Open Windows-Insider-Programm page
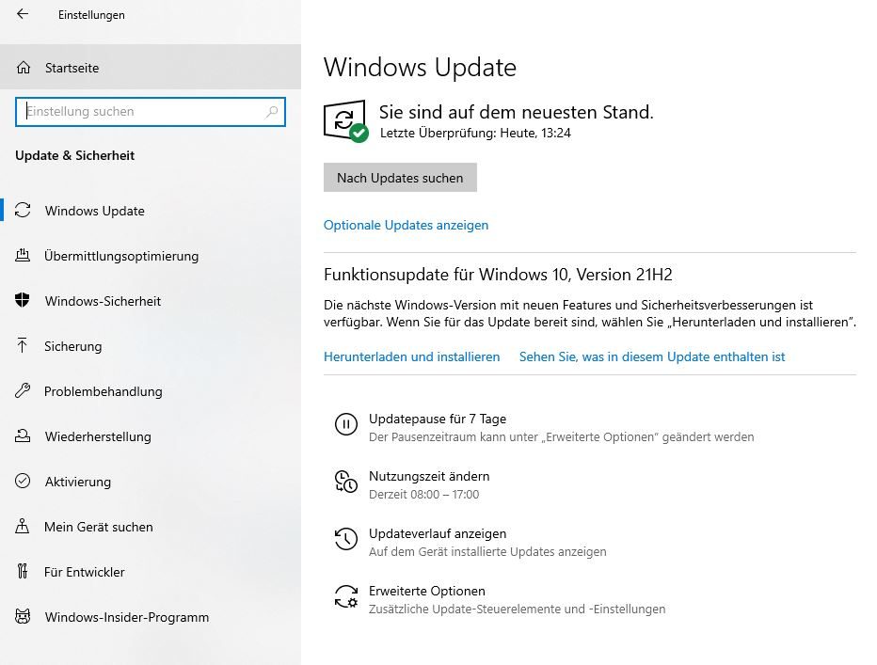This screenshot has height=665, width=877. pos(151,617)
